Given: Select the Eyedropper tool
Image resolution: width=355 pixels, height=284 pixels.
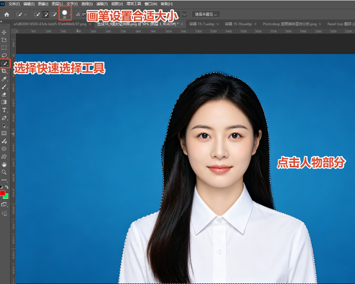Looking at the screenshot, I should tap(4, 79).
